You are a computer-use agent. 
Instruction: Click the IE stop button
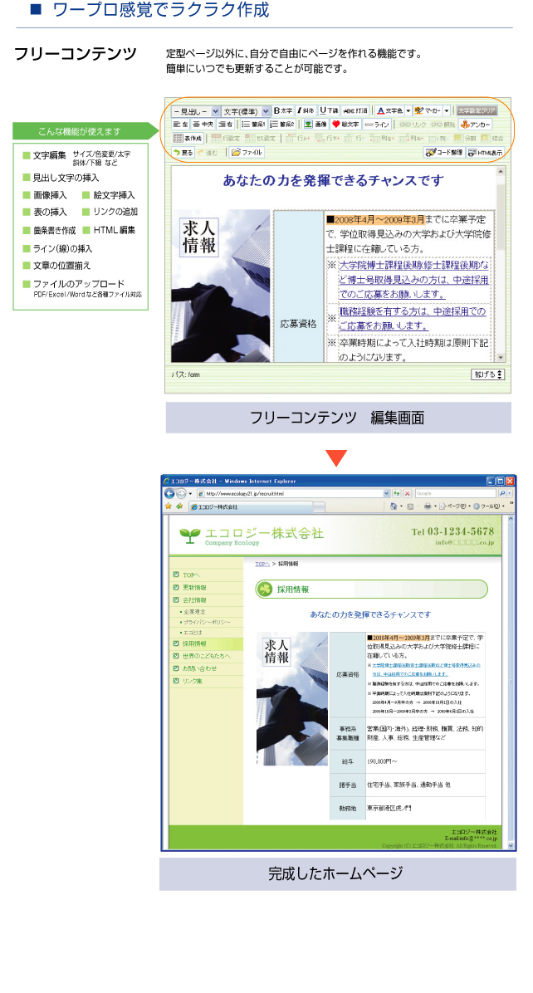point(408,493)
